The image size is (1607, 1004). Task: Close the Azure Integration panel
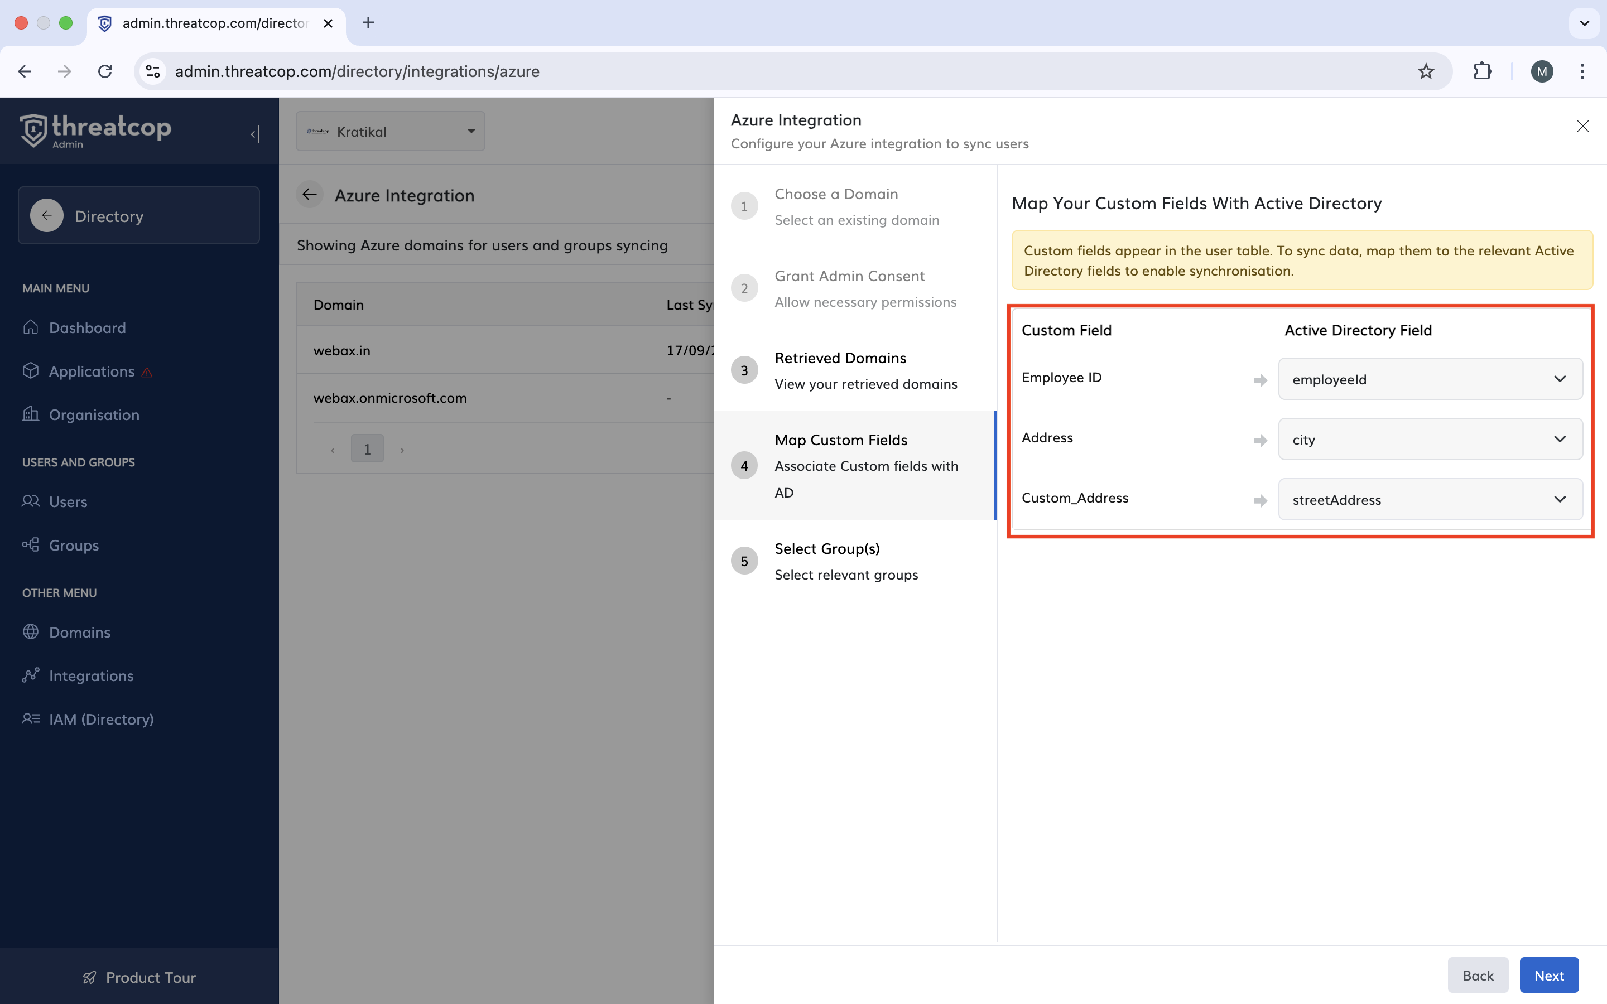1582,126
